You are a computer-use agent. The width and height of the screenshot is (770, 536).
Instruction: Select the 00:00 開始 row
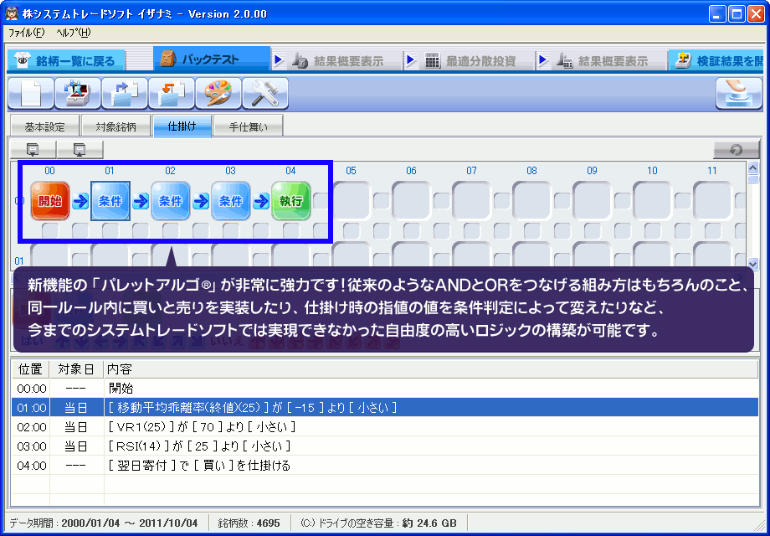[385, 389]
